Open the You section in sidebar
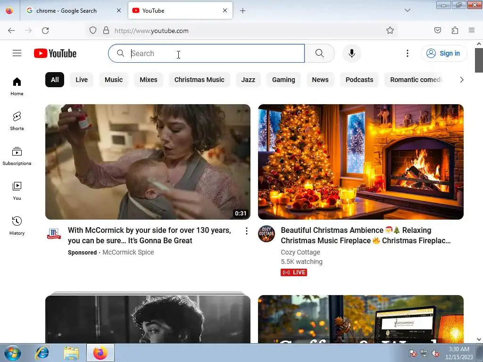 [17, 191]
